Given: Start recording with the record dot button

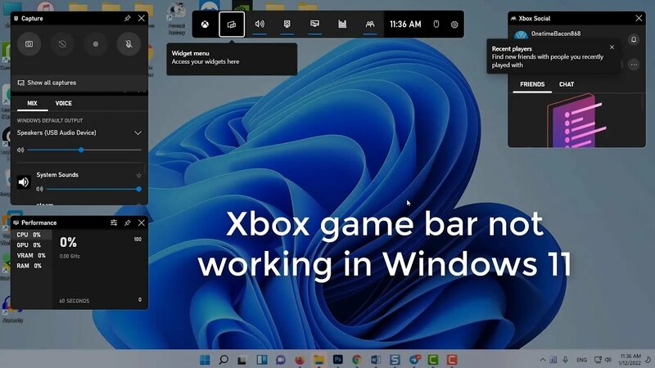Looking at the screenshot, I should point(96,44).
